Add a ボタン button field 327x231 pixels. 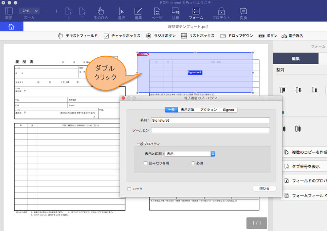[268, 36]
